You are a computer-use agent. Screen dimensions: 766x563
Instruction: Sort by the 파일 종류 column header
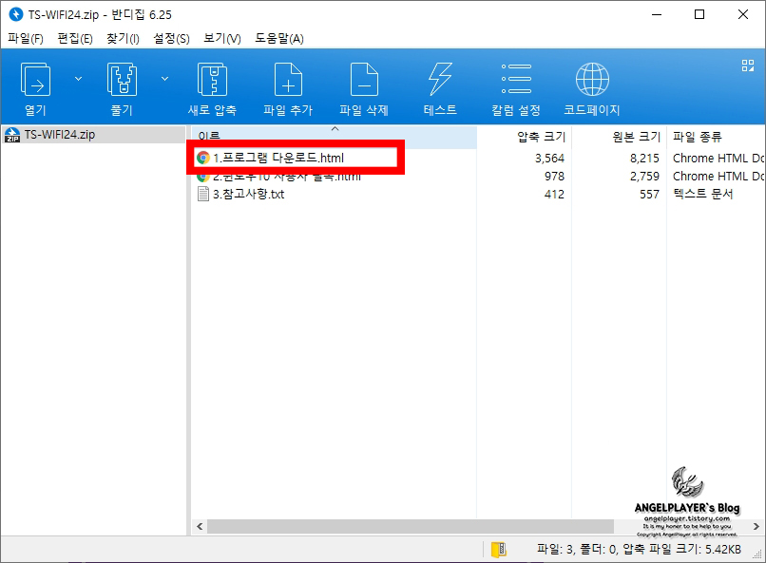698,137
